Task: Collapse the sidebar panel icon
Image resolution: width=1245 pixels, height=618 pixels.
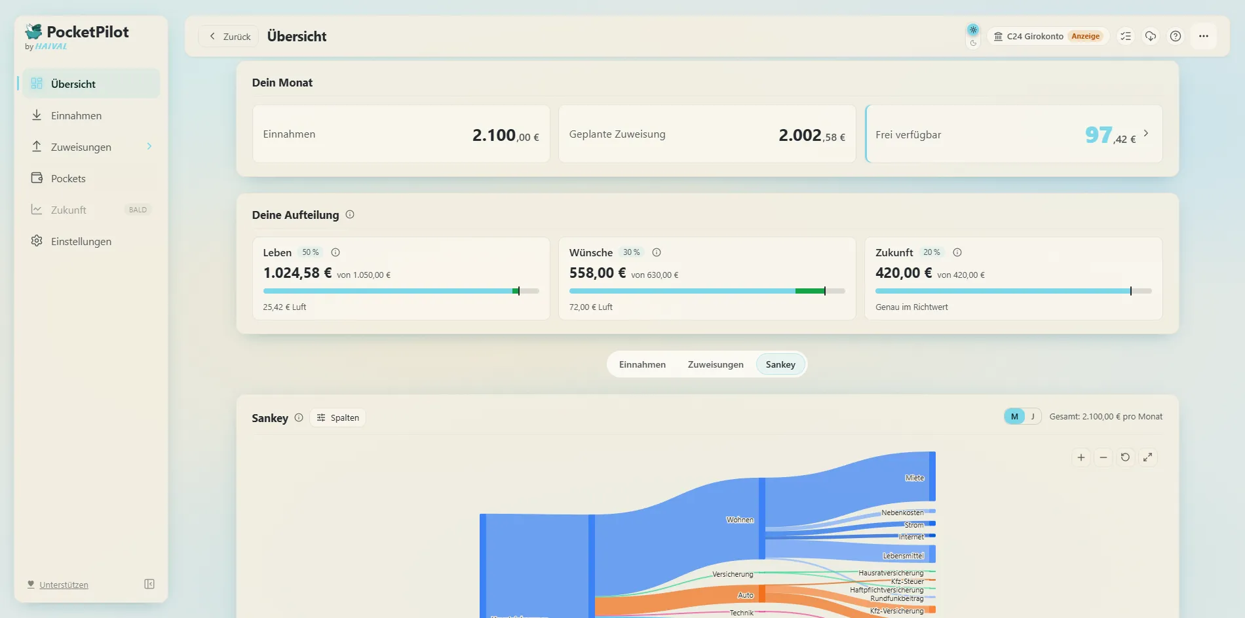Action: point(149,584)
